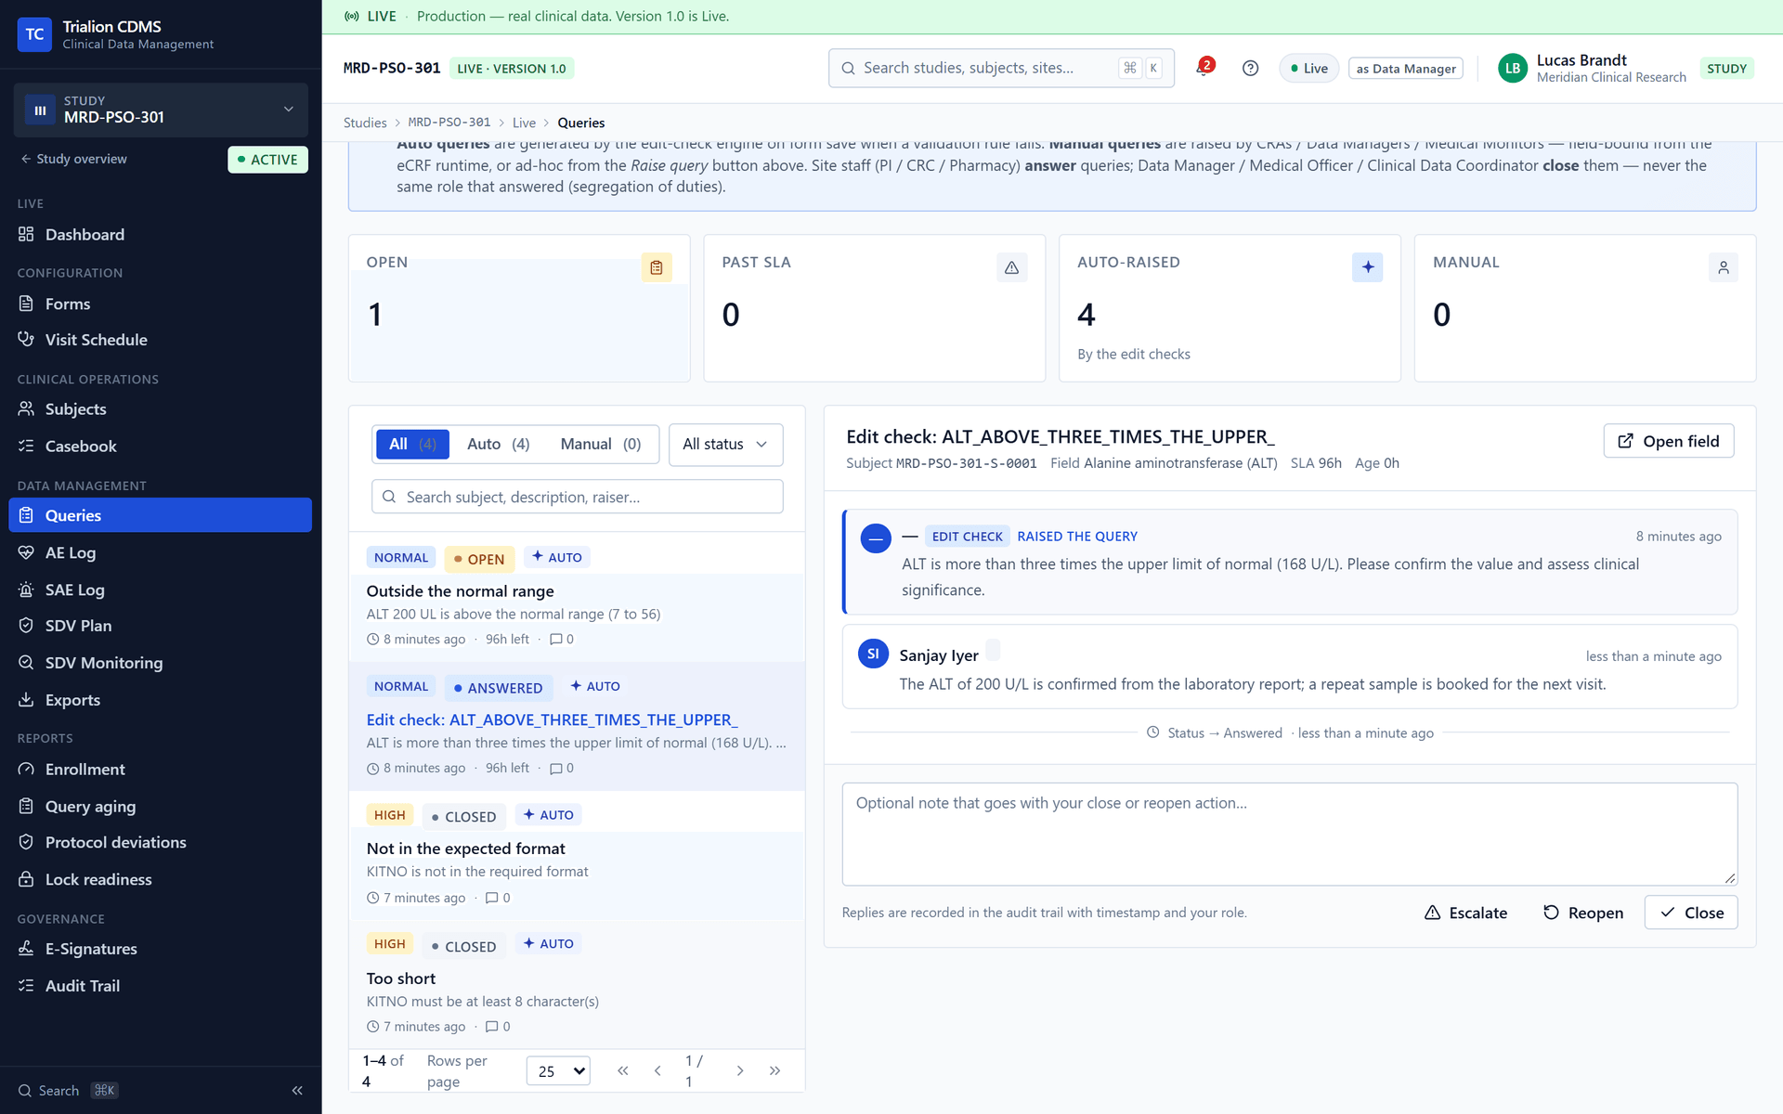Open the AE Log page
The image size is (1783, 1114).
[160, 552]
